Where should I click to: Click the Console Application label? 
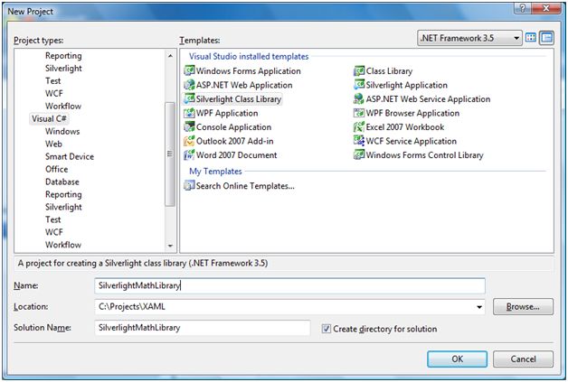coord(233,127)
